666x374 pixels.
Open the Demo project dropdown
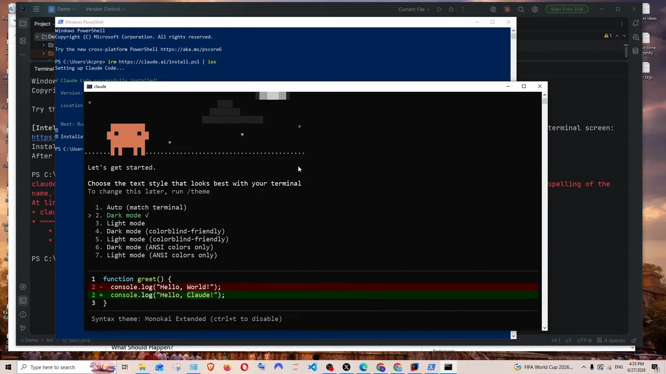coord(62,9)
